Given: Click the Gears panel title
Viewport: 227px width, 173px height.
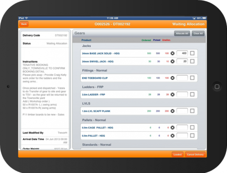Looking at the screenshot, I should click(79, 33).
